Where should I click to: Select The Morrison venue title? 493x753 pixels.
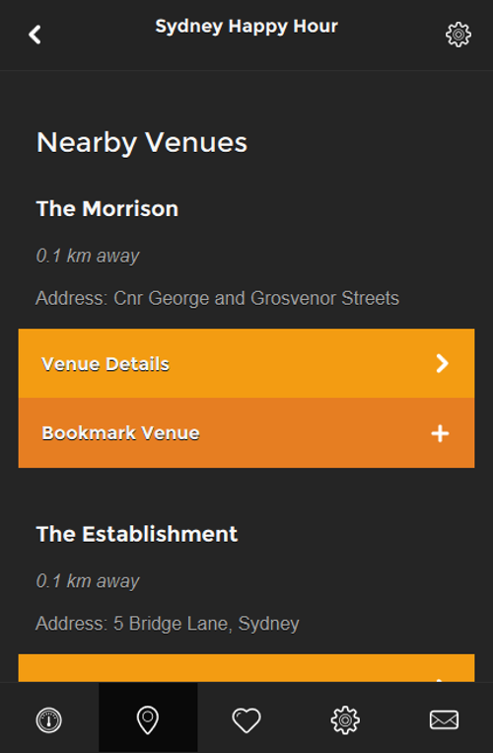click(107, 209)
